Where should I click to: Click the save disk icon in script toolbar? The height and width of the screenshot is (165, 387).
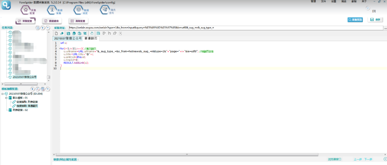[x=68, y=33]
